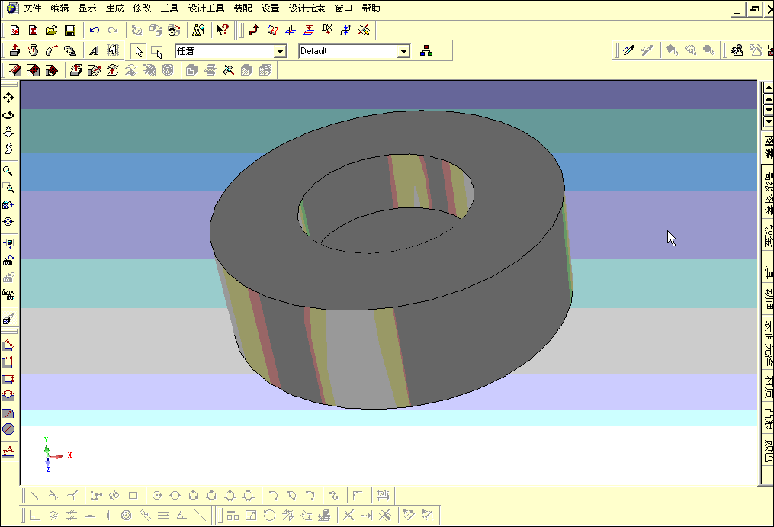The height and width of the screenshot is (527, 774).
Task: Switch to the 高级图素 catalog tab
Action: tap(769, 192)
